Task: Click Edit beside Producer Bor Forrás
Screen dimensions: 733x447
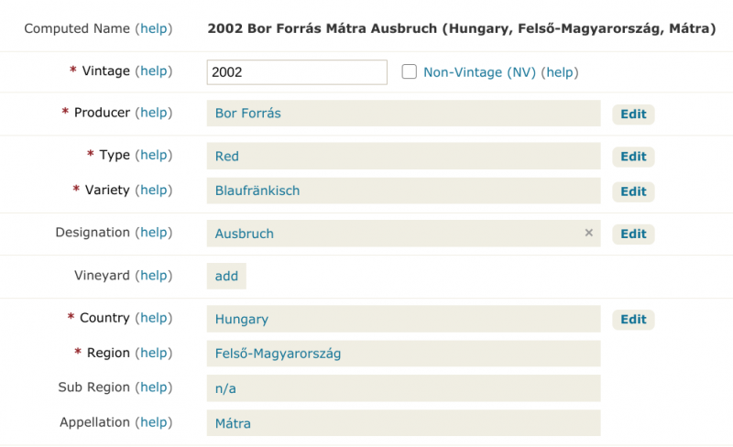Action: [633, 114]
